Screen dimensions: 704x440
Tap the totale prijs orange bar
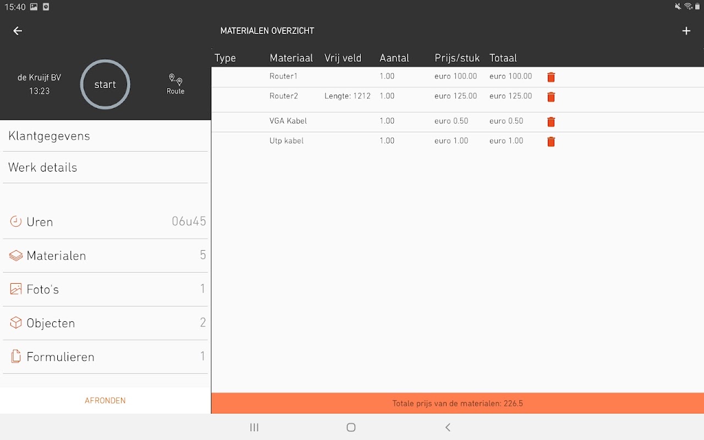[458, 403]
